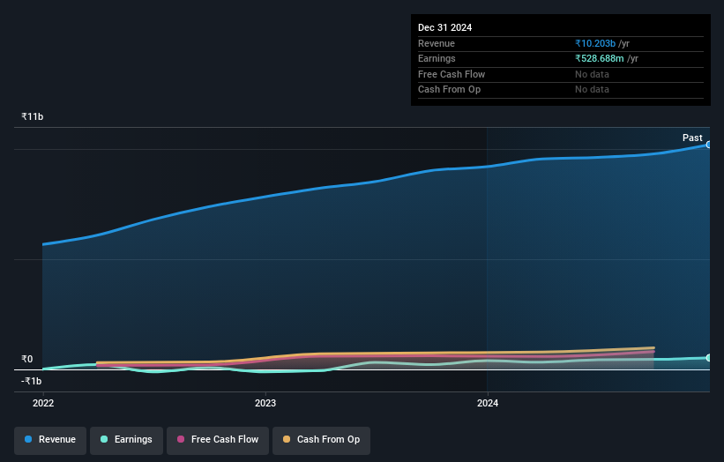
Task: Click the ₹528.688m earnings value in tooltip
Action: click(600, 58)
